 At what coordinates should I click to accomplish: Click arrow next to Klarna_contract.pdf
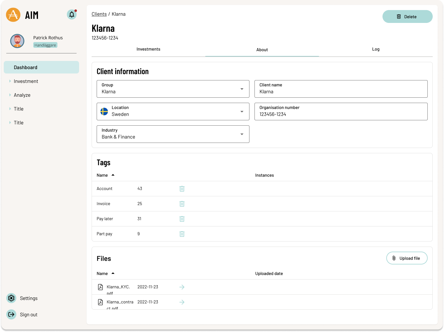point(182,302)
